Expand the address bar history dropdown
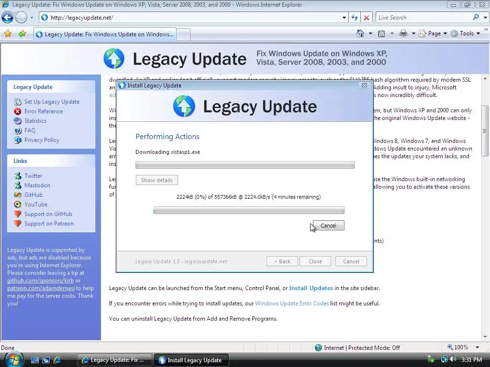 pyautogui.click(x=344, y=18)
